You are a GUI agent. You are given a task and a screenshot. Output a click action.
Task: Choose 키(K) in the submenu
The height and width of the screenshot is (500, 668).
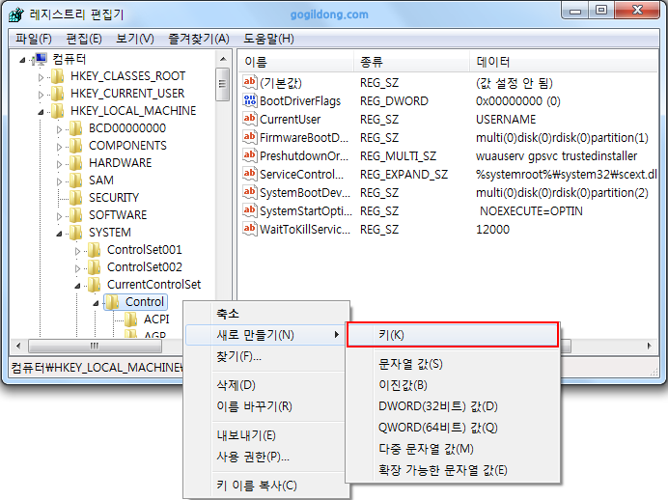pyautogui.click(x=453, y=335)
